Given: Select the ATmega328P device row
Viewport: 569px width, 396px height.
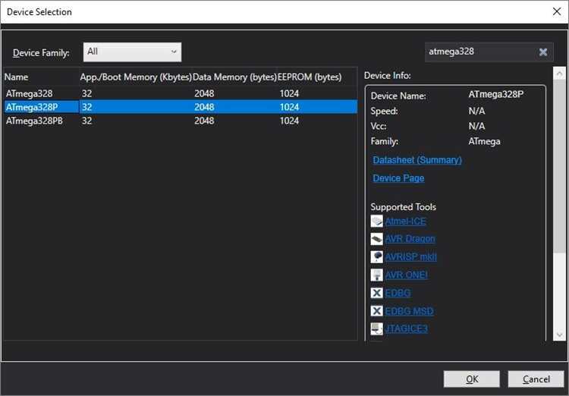Looking at the screenshot, I should pos(181,107).
